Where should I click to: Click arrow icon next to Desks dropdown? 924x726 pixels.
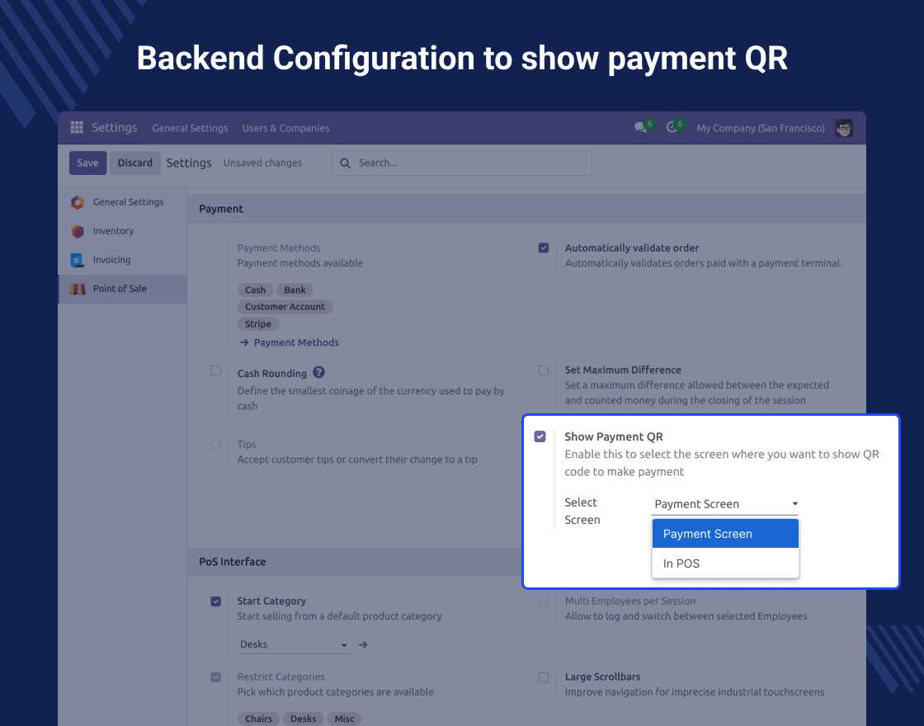[x=363, y=644]
